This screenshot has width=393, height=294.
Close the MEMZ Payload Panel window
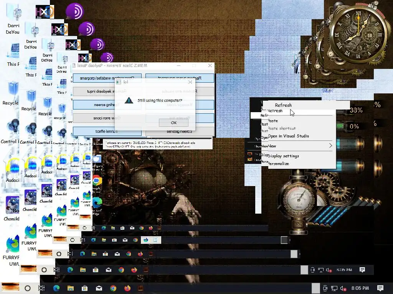[x=210, y=65]
